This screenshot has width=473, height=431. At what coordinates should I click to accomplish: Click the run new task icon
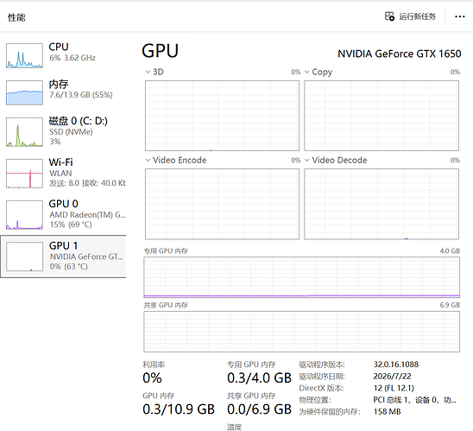(389, 16)
